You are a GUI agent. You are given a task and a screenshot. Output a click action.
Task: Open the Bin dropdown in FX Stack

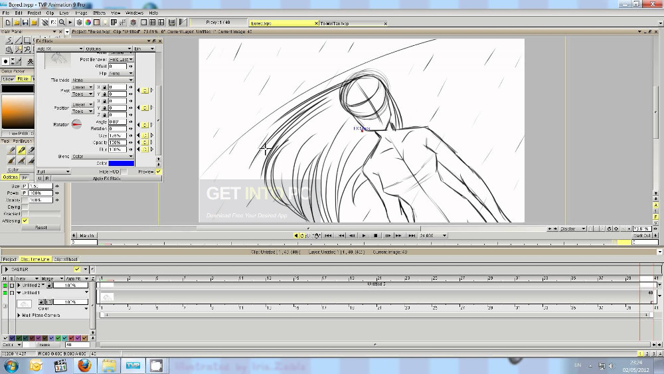coord(144,48)
